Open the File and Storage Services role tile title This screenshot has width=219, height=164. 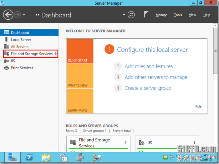(94, 143)
